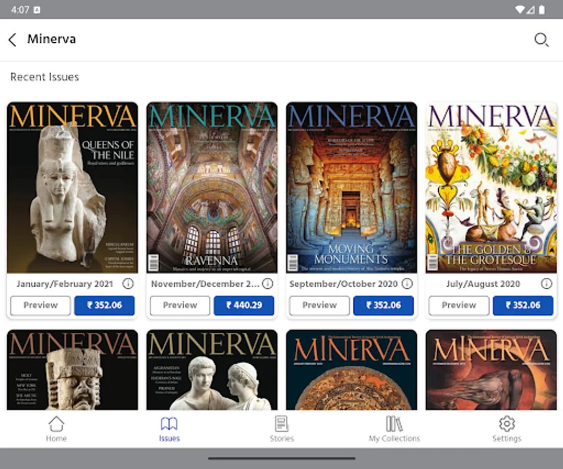Buy July/August 2020 issue for ₹352.06
Image resolution: width=563 pixels, height=469 pixels.
[523, 305]
